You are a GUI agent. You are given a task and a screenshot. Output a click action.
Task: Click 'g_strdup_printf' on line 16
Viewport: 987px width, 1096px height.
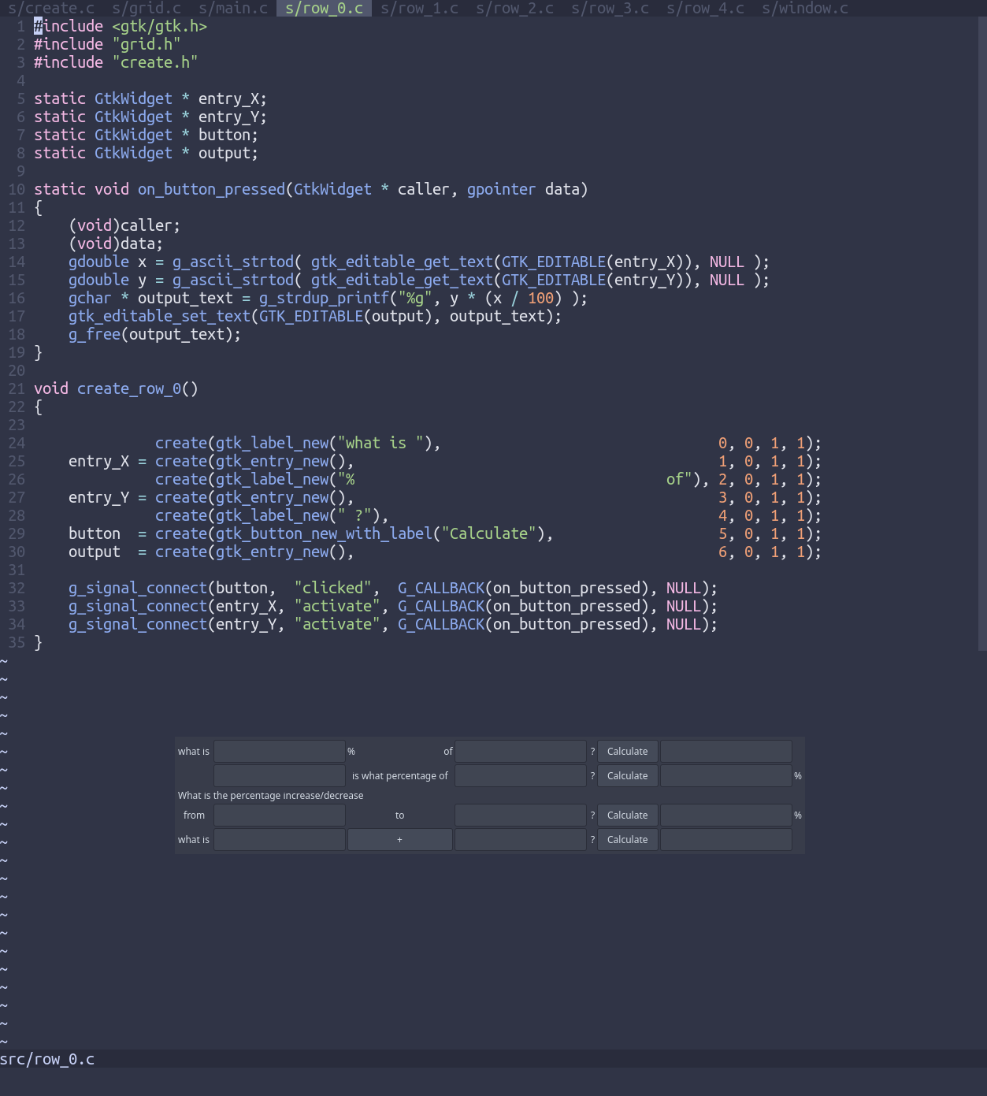pyautogui.click(x=324, y=298)
